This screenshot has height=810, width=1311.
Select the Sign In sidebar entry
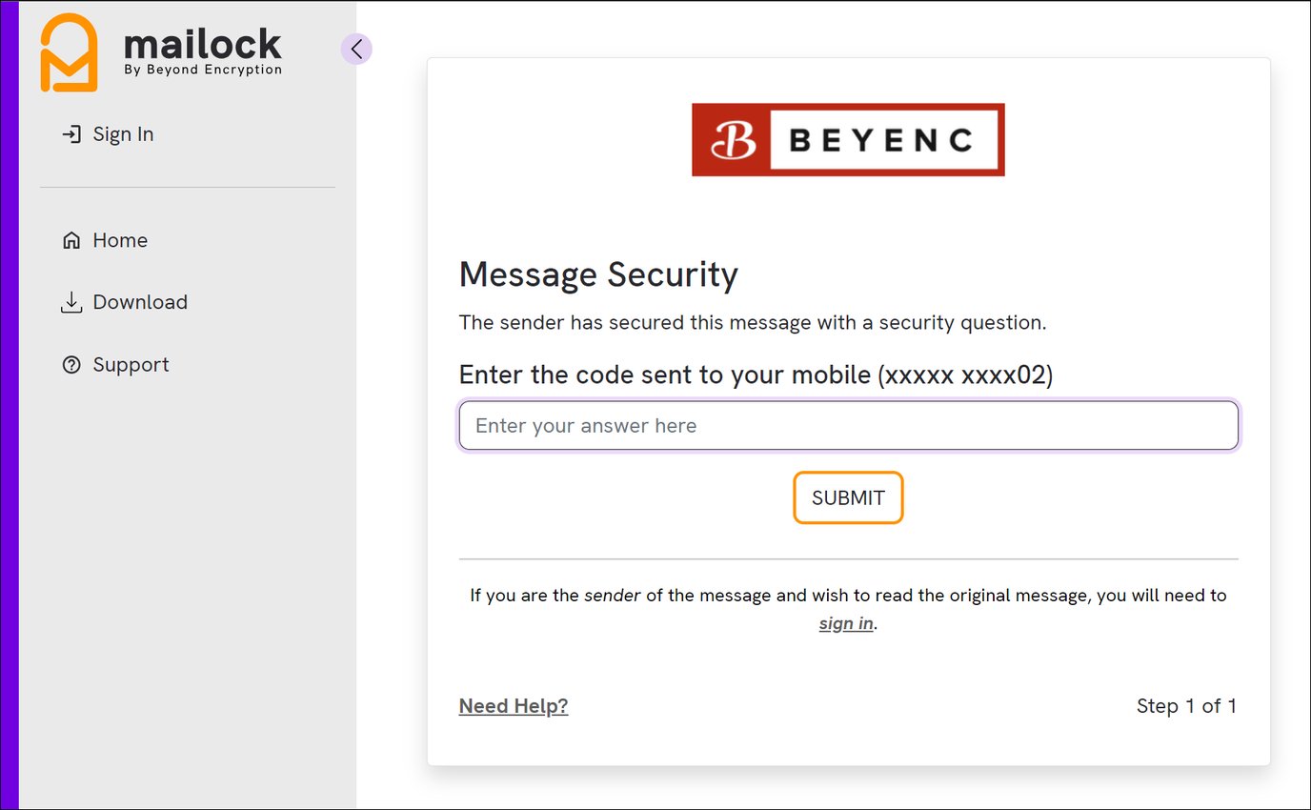pos(123,133)
